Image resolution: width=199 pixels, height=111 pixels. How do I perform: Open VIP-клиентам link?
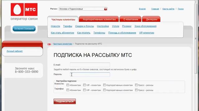click(146, 33)
